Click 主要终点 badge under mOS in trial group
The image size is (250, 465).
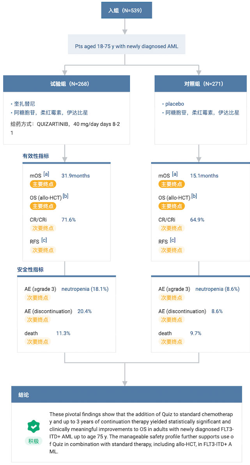pyautogui.click(x=43, y=184)
